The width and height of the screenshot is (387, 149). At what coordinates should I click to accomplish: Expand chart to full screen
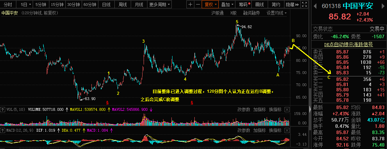305,5
